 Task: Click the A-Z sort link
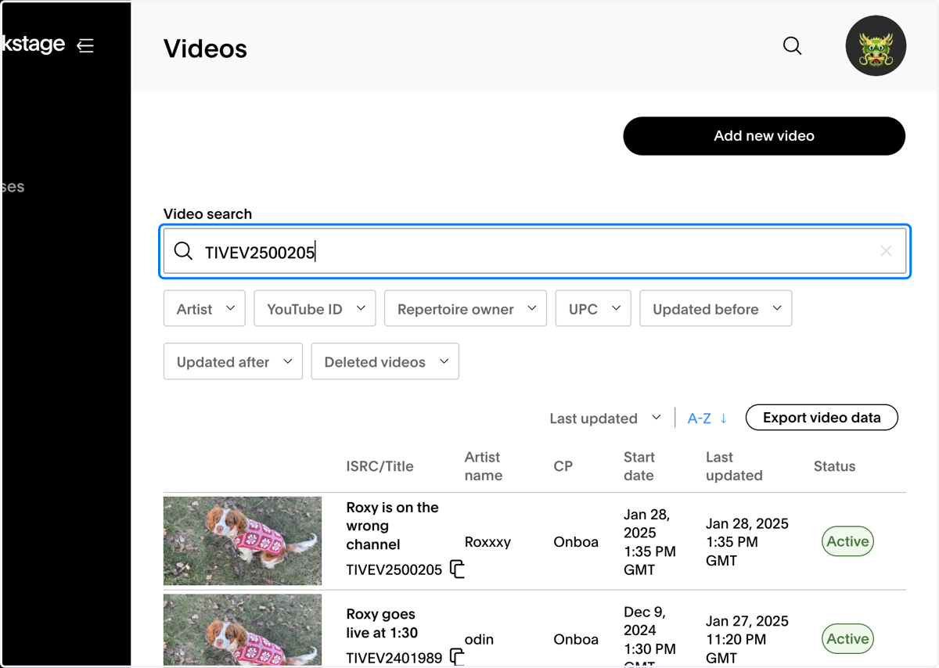coord(699,418)
